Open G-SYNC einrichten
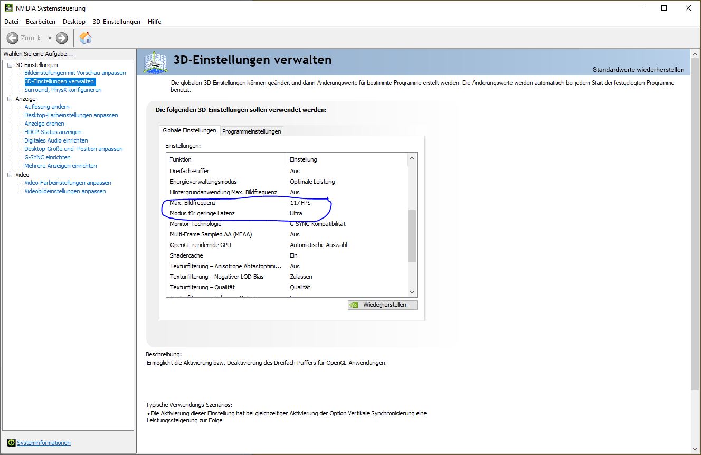 (x=48, y=157)
